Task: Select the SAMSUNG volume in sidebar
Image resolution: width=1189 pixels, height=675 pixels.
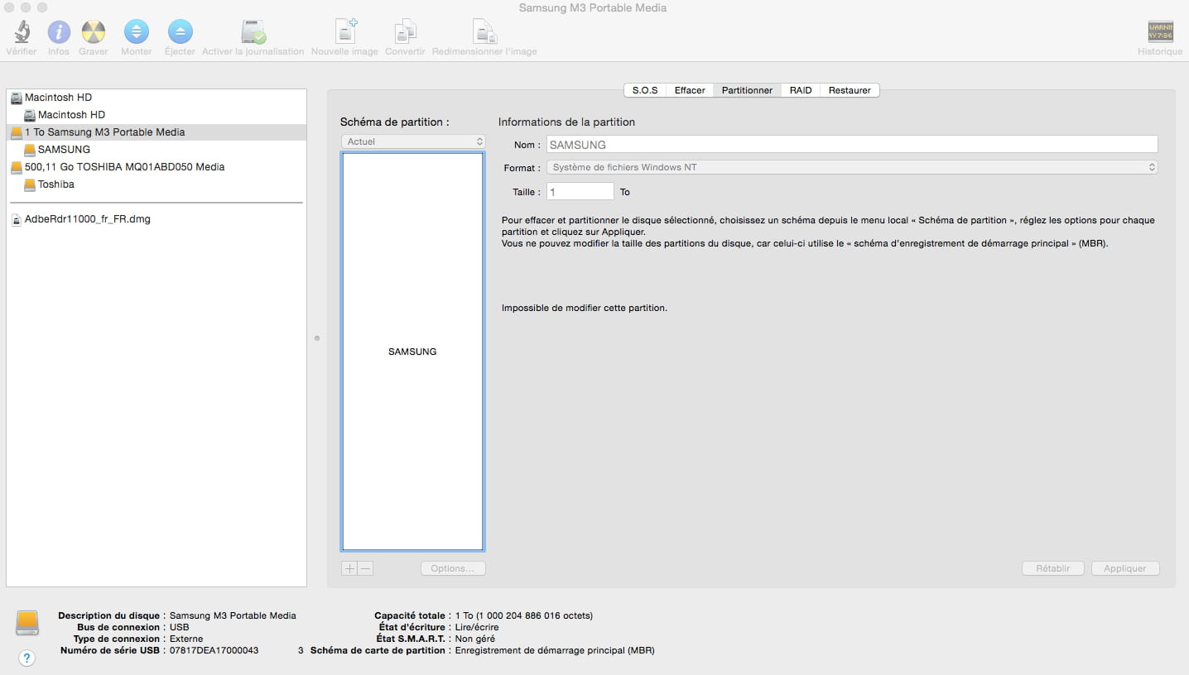Action: (157, 150)
